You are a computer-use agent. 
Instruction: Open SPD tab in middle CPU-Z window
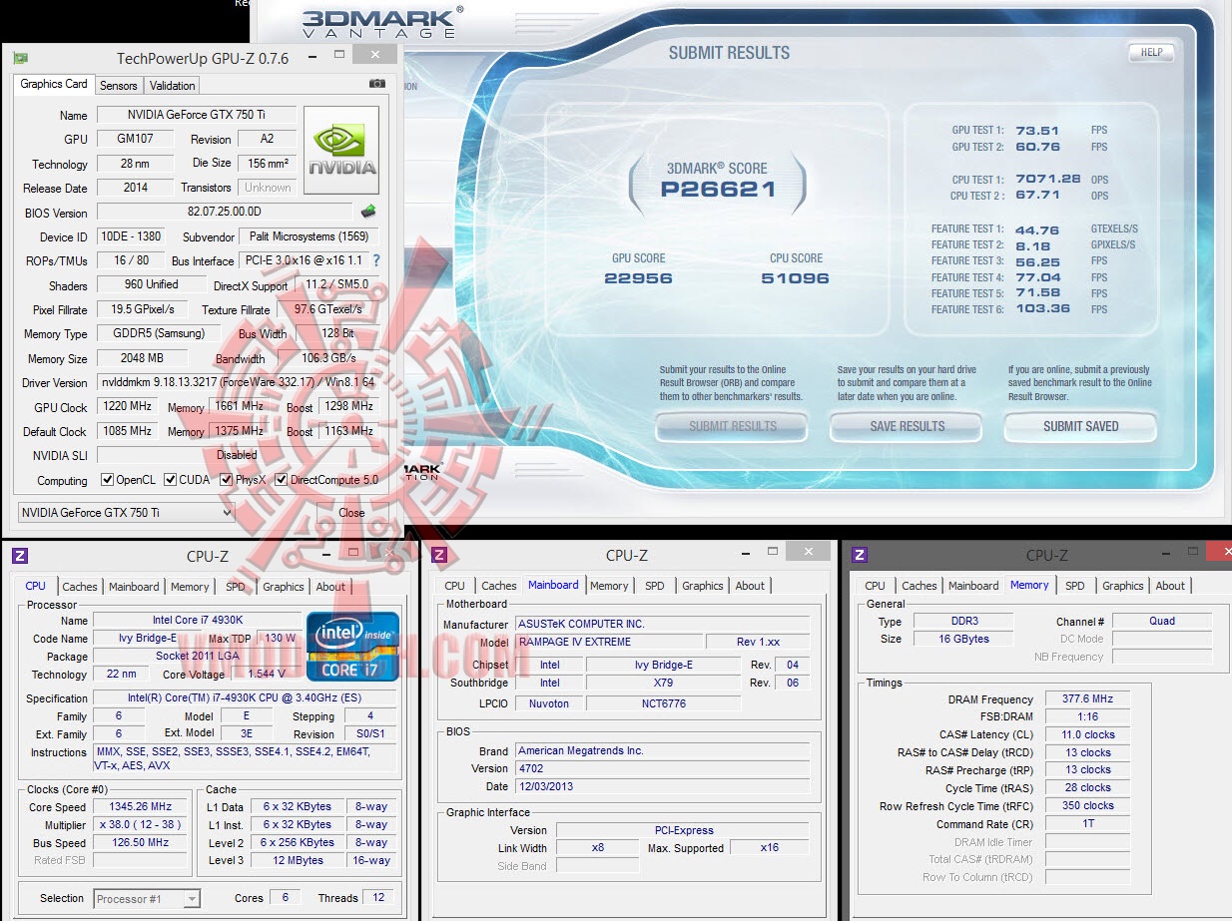(x=654, y=586)
